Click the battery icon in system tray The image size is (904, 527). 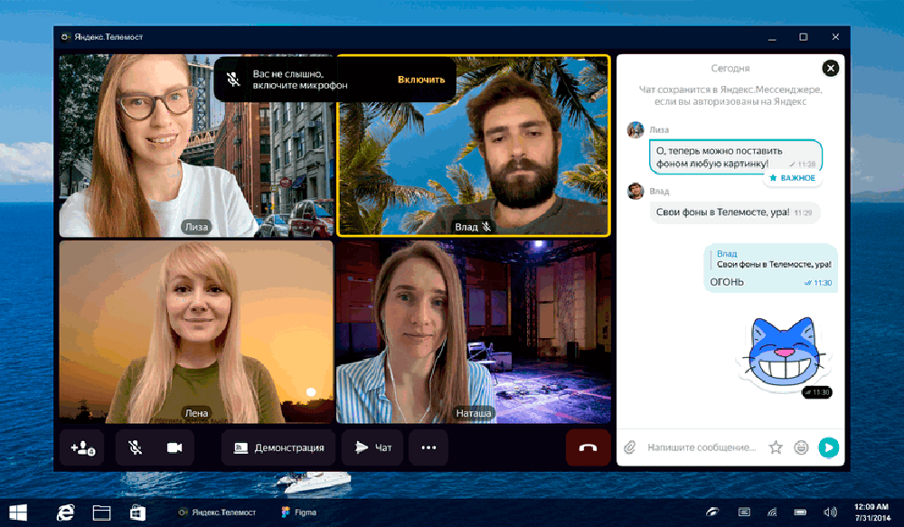(800, 512)
